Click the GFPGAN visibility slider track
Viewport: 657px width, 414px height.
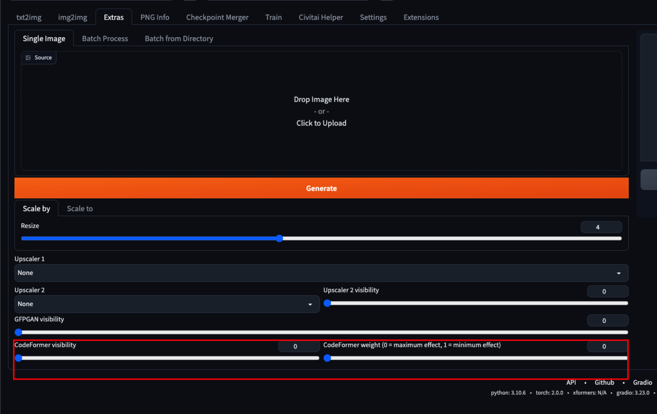pyautogui.click(x=321, y=332)
